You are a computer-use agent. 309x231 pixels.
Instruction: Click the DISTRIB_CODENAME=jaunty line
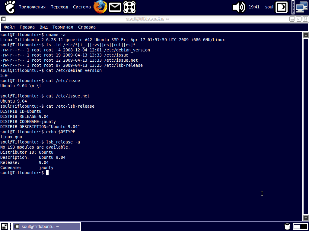28,122
